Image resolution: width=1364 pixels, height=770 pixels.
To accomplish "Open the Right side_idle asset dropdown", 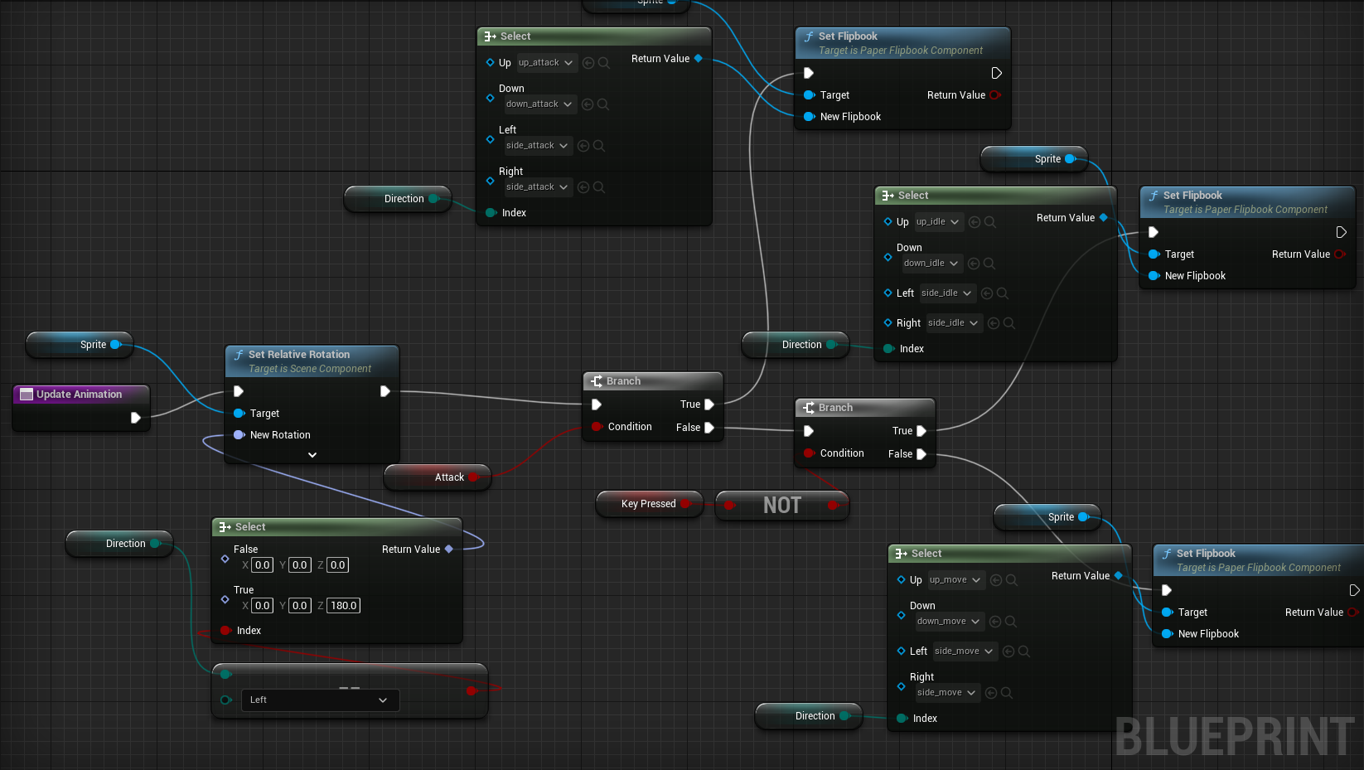I will tap(953, 323).
